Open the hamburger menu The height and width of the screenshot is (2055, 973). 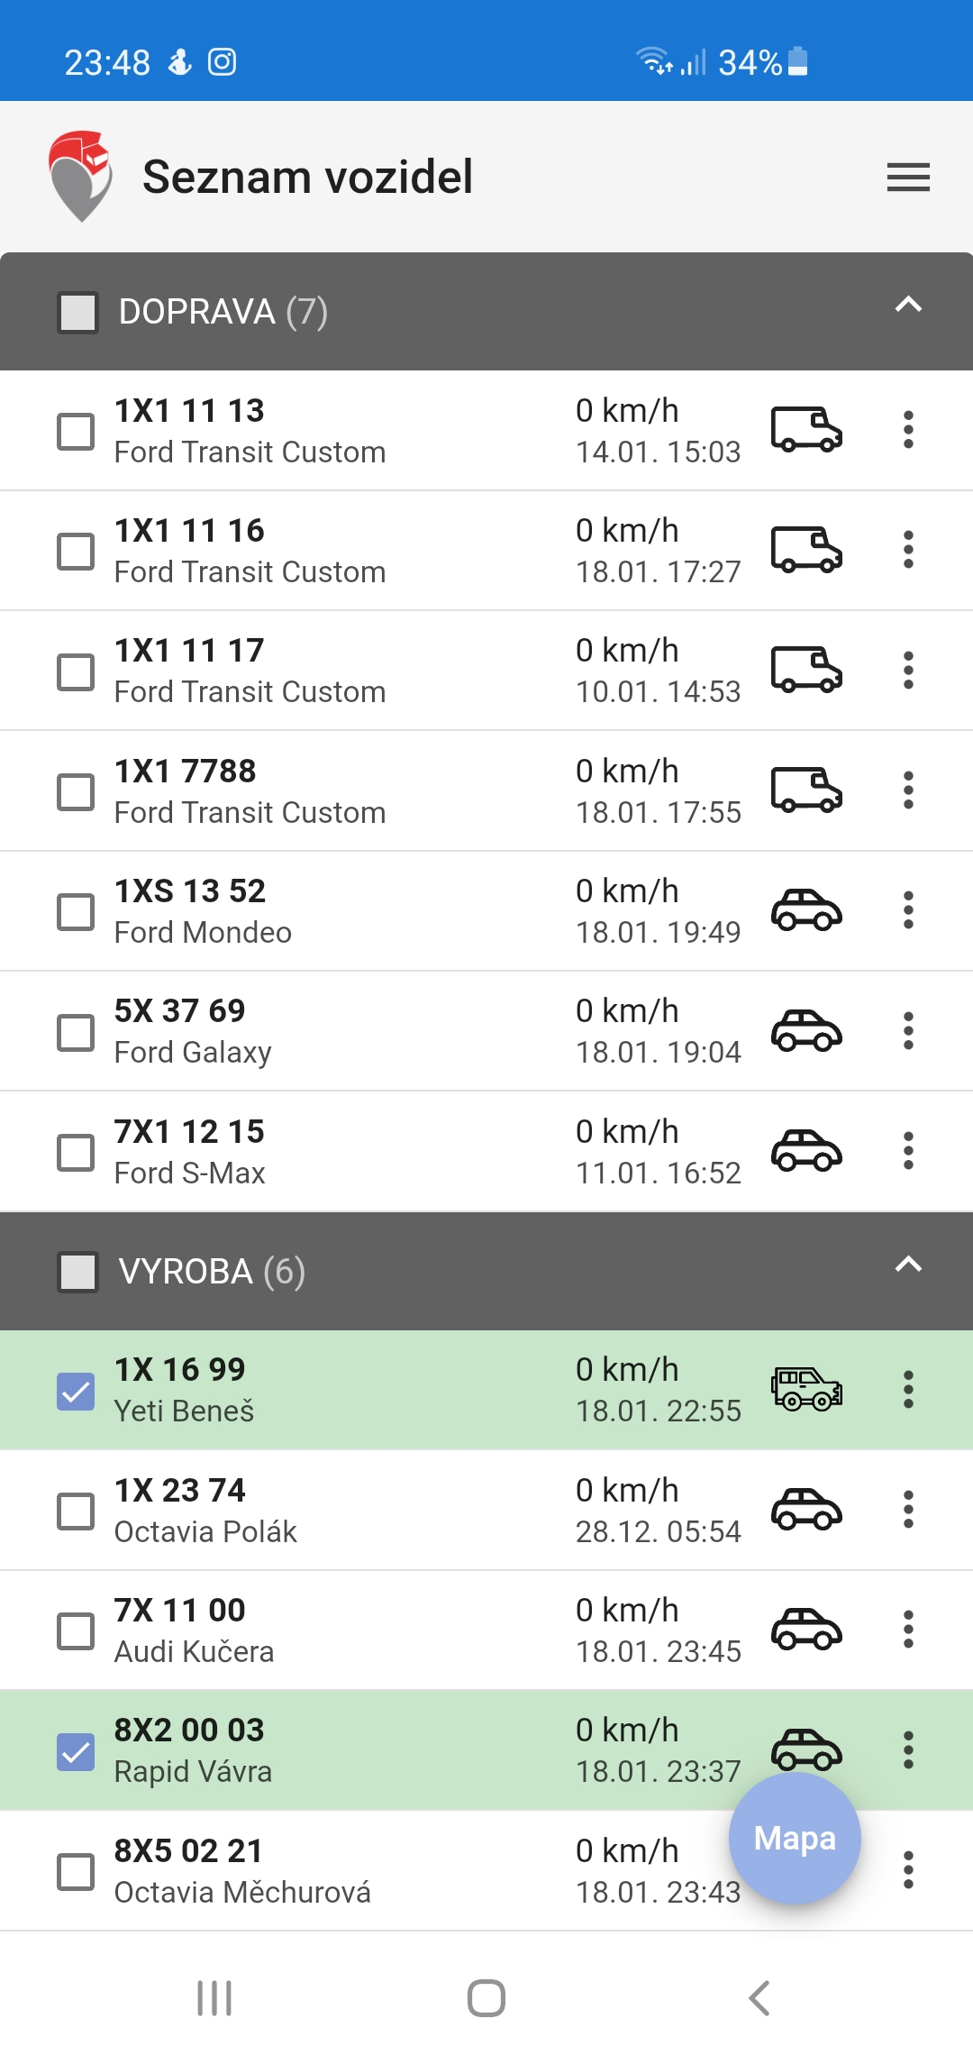[907, 177]
